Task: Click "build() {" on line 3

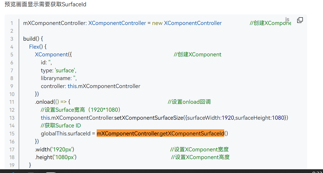Action: point(33,39)
